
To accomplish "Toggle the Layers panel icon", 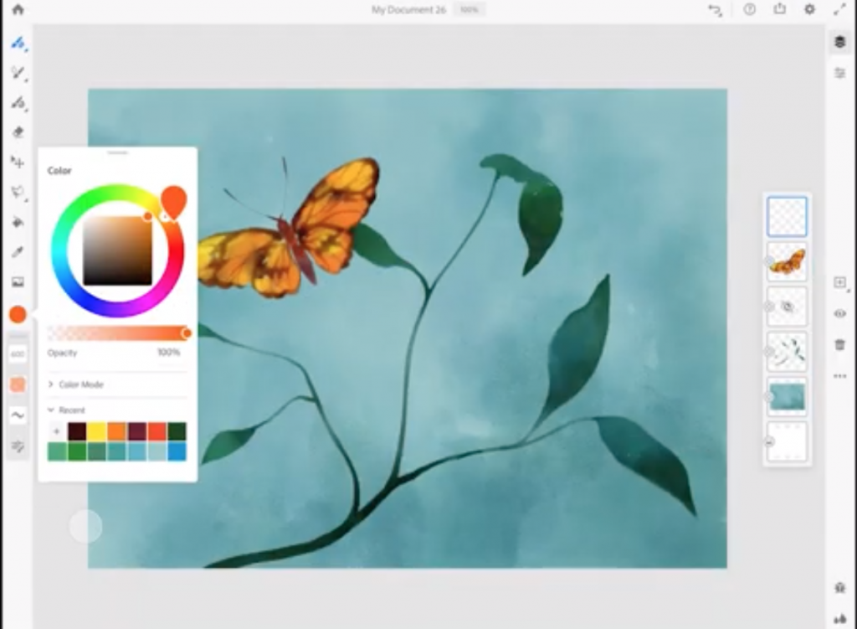I will point(839,42).
